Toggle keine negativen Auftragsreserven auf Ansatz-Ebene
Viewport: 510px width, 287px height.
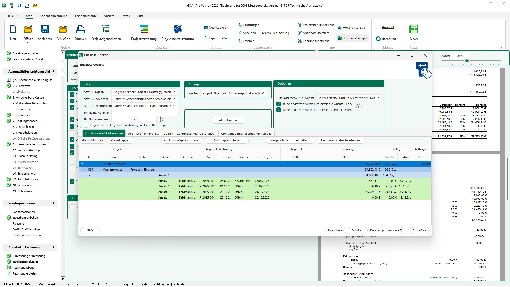(279, 104)
